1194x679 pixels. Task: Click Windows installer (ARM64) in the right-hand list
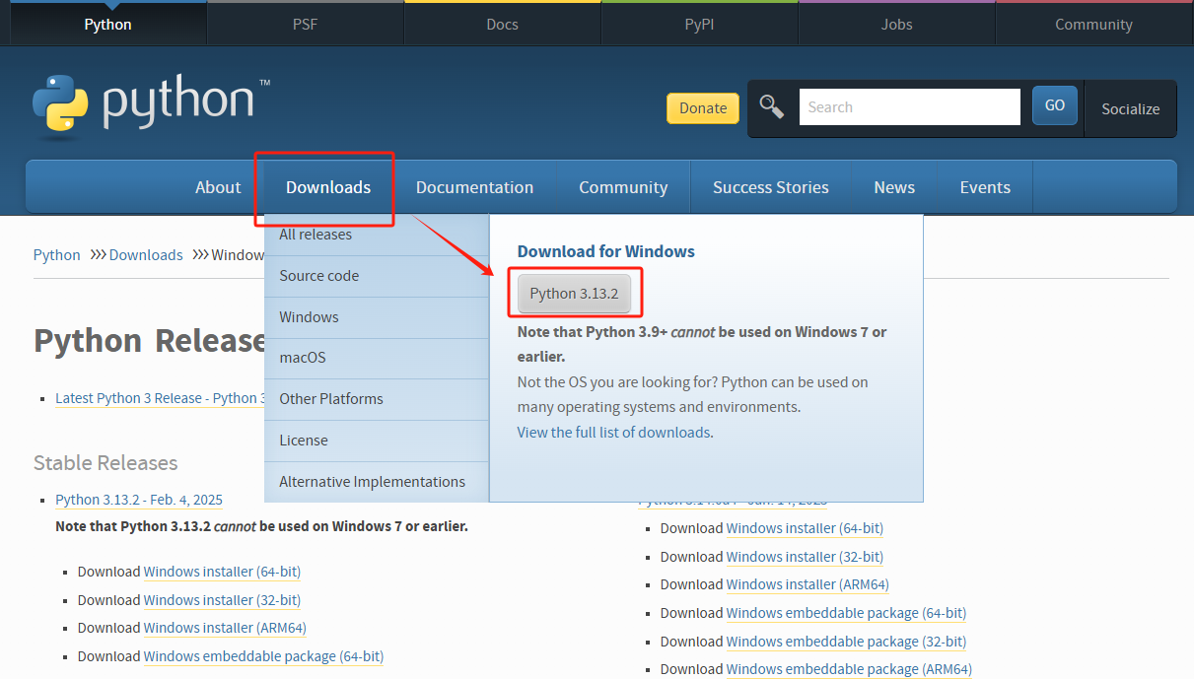point(808,584)
